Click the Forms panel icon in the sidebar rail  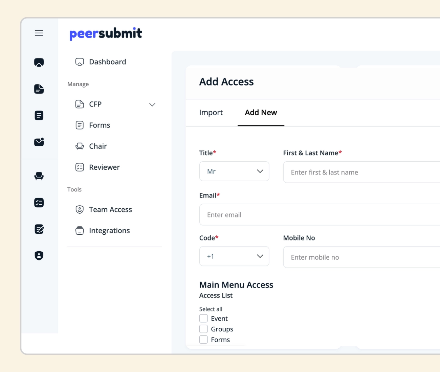(x=39, y=115)
